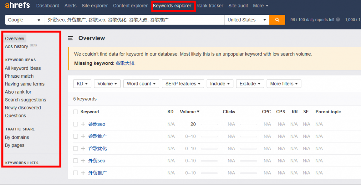Open Questions report in sidebar
This screenshot has height=185, width=361.
click(16, 116)
